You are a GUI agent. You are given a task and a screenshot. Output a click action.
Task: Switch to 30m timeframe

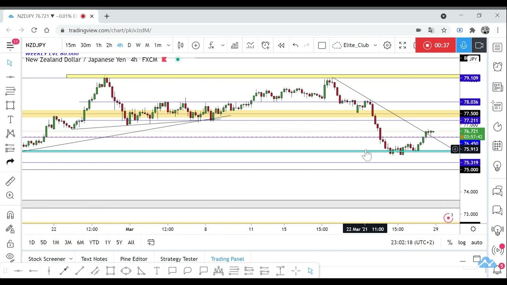(86, 45)
